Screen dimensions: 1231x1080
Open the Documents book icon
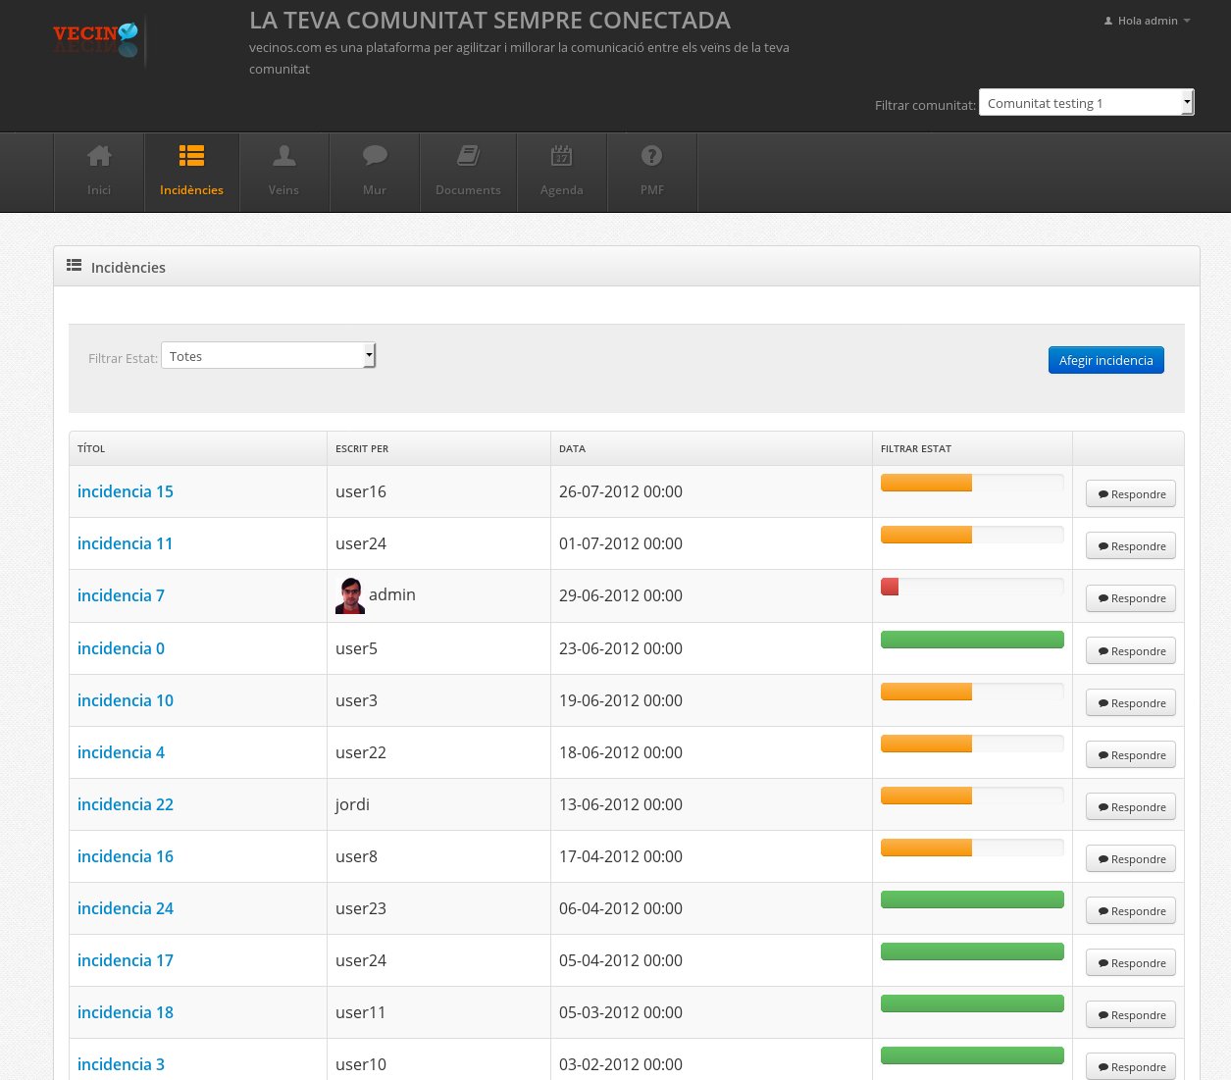pos(468,156)
